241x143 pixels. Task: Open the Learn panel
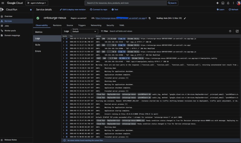(x=220, y=10)
